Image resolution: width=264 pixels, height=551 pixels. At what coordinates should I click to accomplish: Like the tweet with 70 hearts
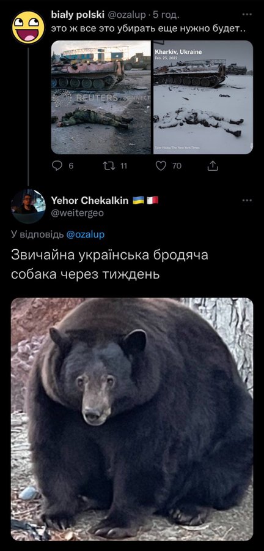pos(160,166)
